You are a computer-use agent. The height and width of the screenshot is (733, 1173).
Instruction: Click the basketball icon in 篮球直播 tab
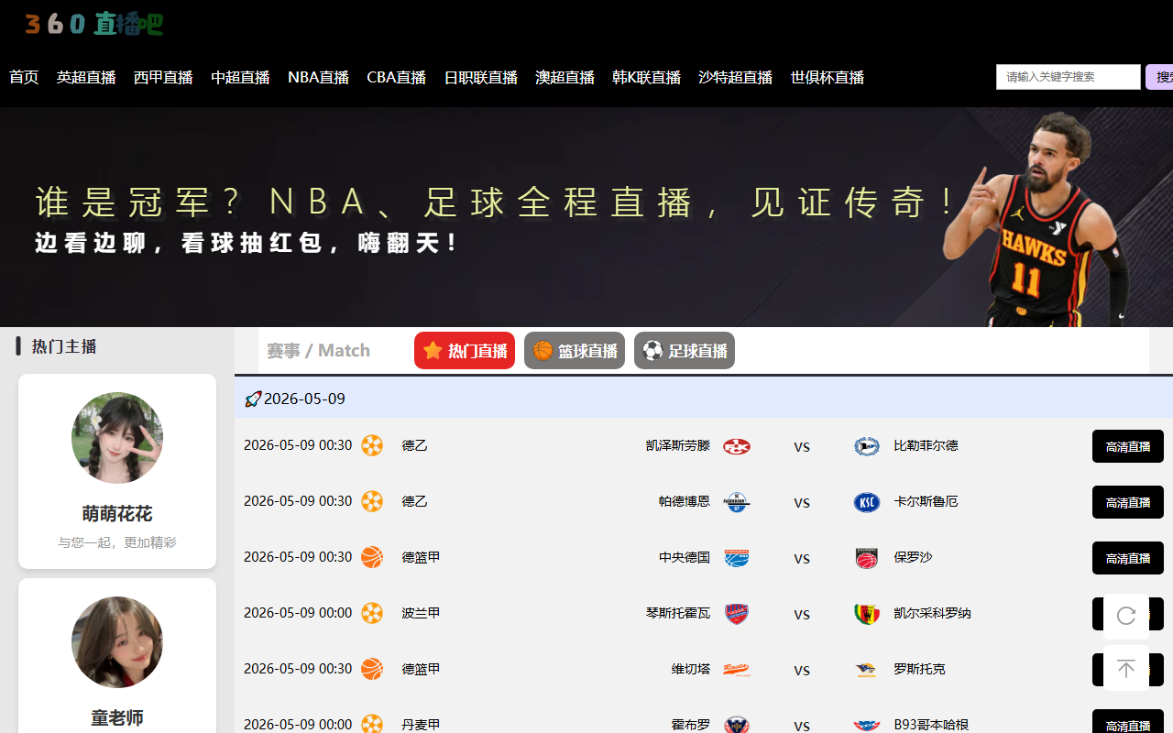(543, 350)
